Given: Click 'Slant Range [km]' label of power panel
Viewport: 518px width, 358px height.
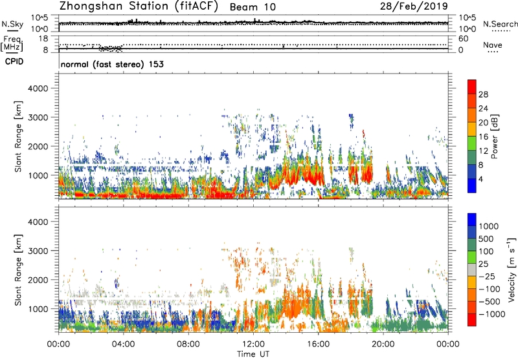Looking at the screenshot, I should [x=18, y=136].
